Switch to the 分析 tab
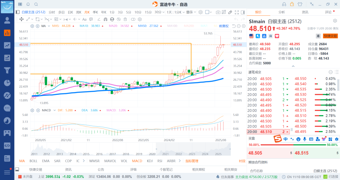The height and width of the screenshot is (180, 340). [281, 12]
